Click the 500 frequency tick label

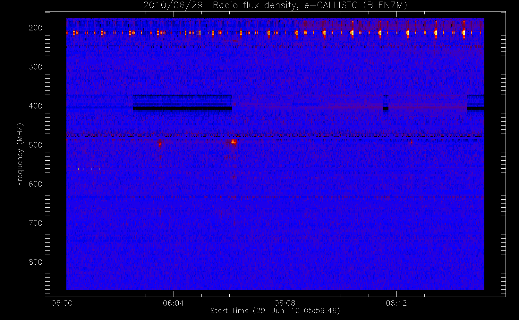coord(36,145)
